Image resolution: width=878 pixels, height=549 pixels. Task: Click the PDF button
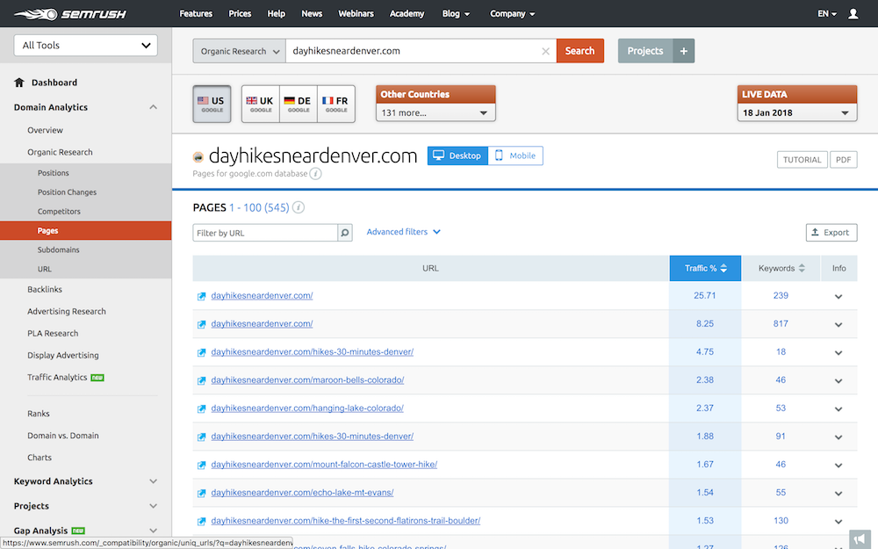(843, 160)
